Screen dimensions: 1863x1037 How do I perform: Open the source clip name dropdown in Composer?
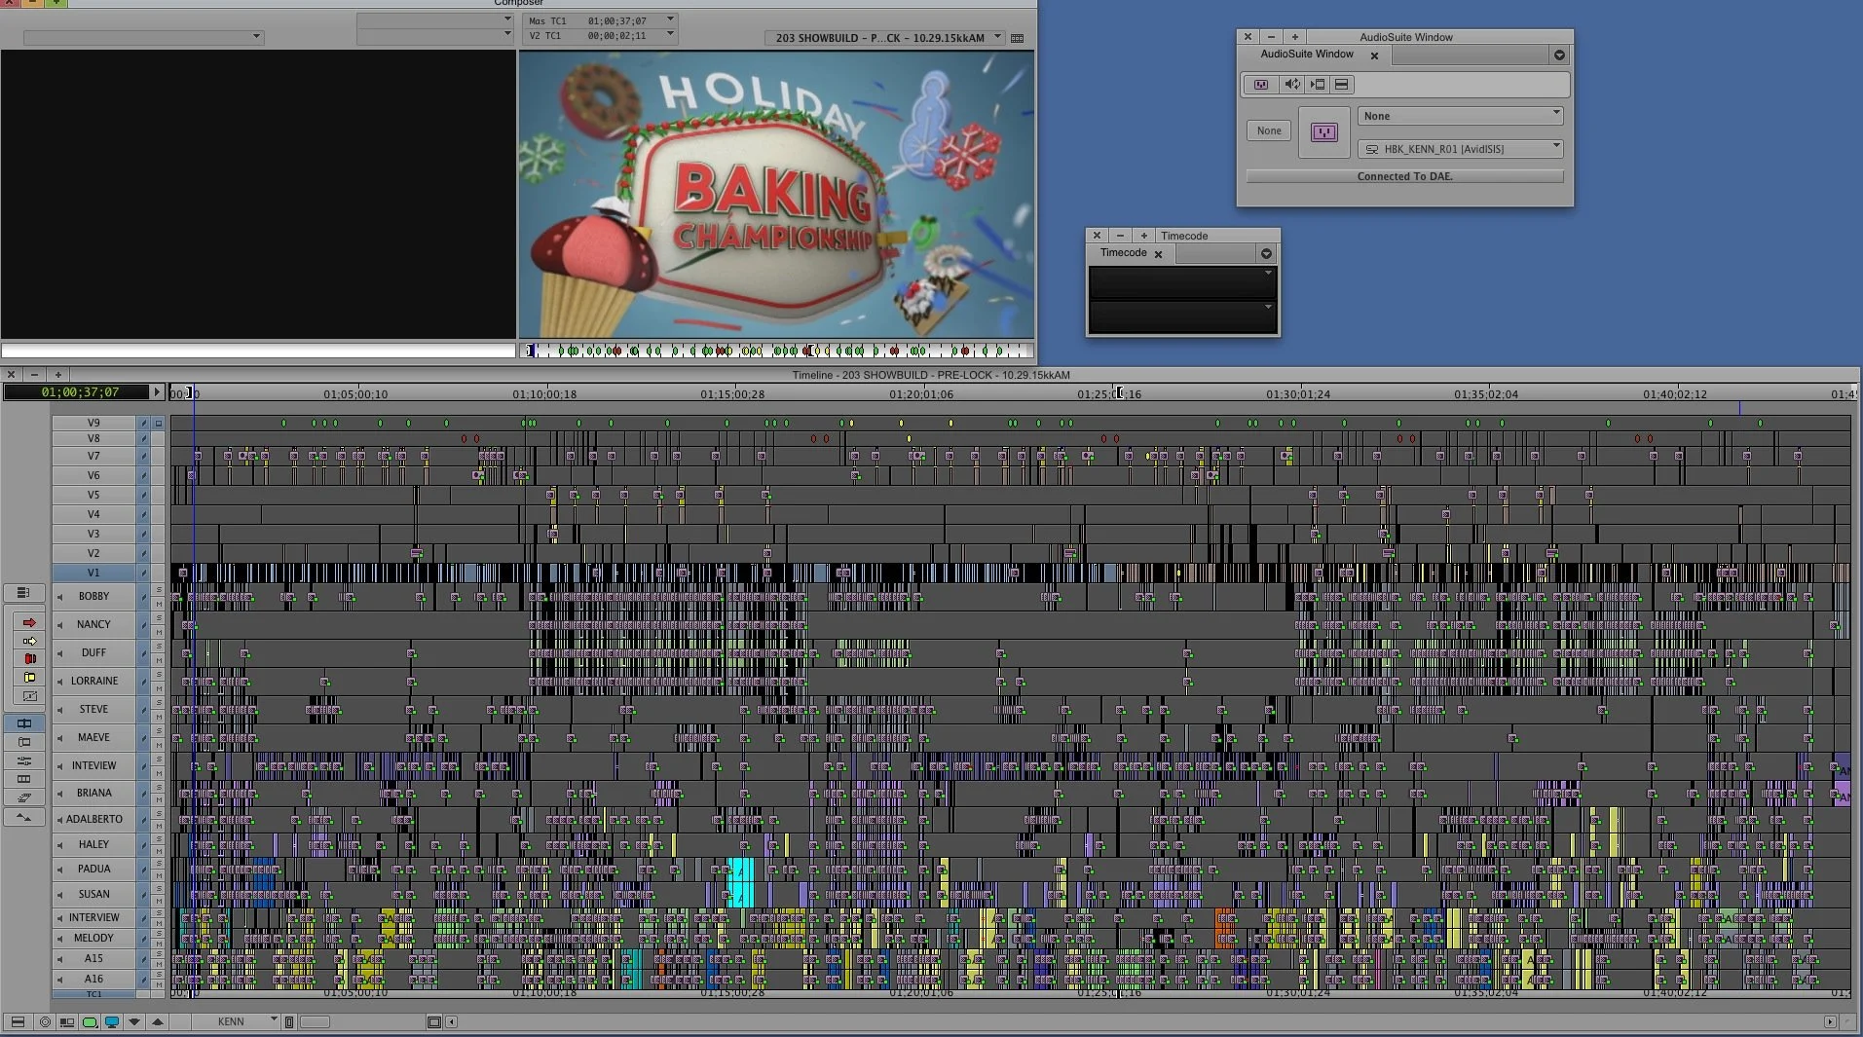click(x=143, y=37)
